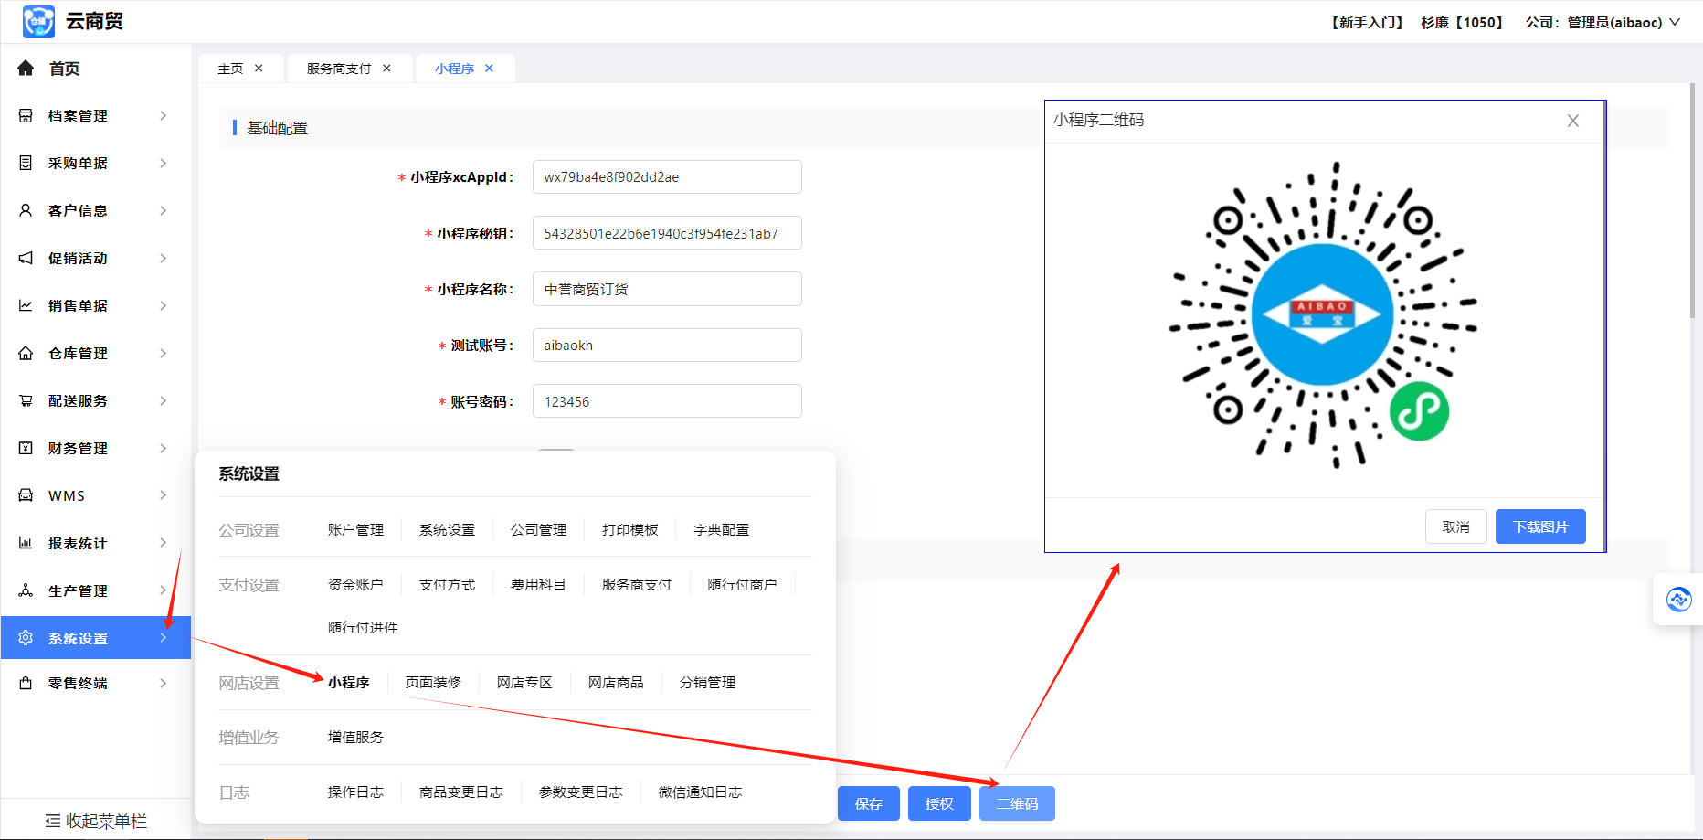
Task: Open 账户管理 menu item
Action: click(x=355, y=530)
